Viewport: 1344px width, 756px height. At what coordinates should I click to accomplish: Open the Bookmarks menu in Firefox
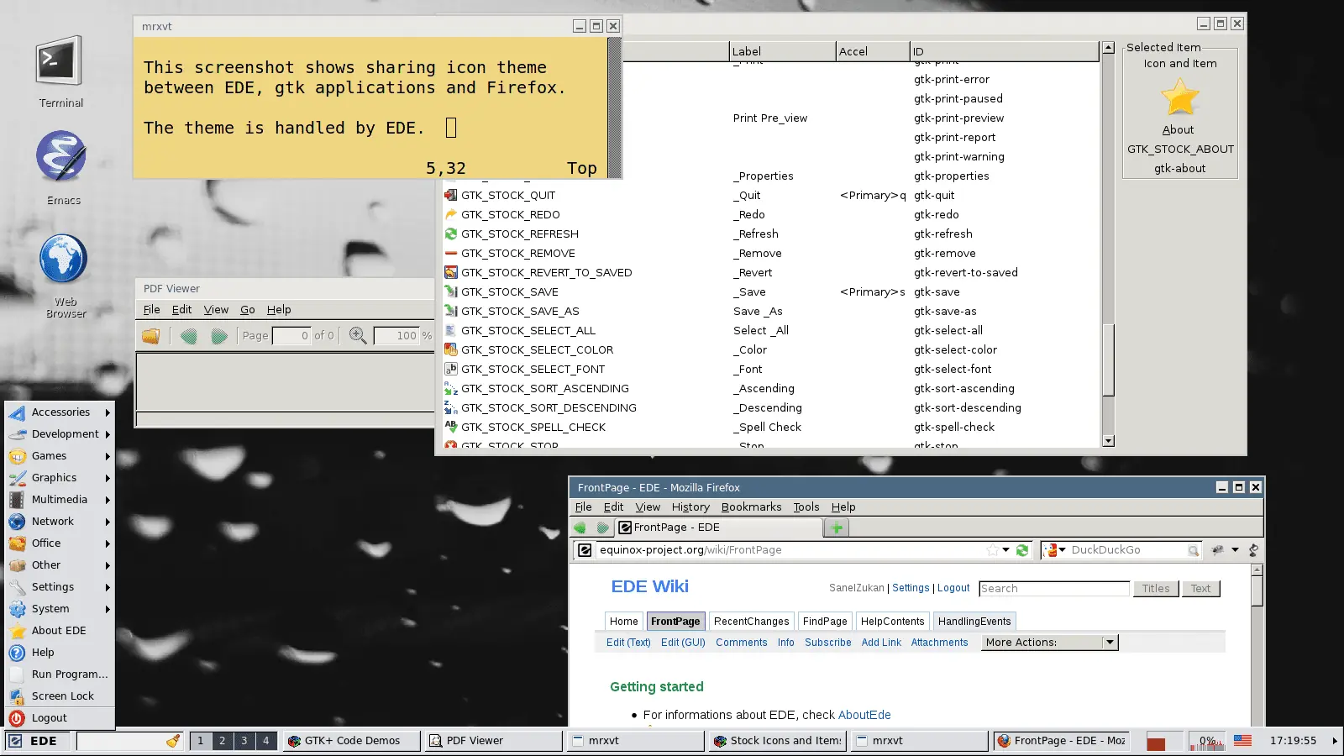pos(751,507)
